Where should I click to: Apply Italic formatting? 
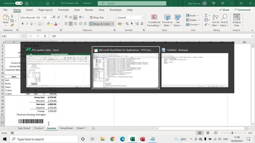(27, 24)
